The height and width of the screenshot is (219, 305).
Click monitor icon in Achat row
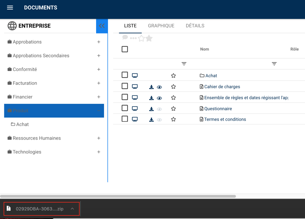135,76
